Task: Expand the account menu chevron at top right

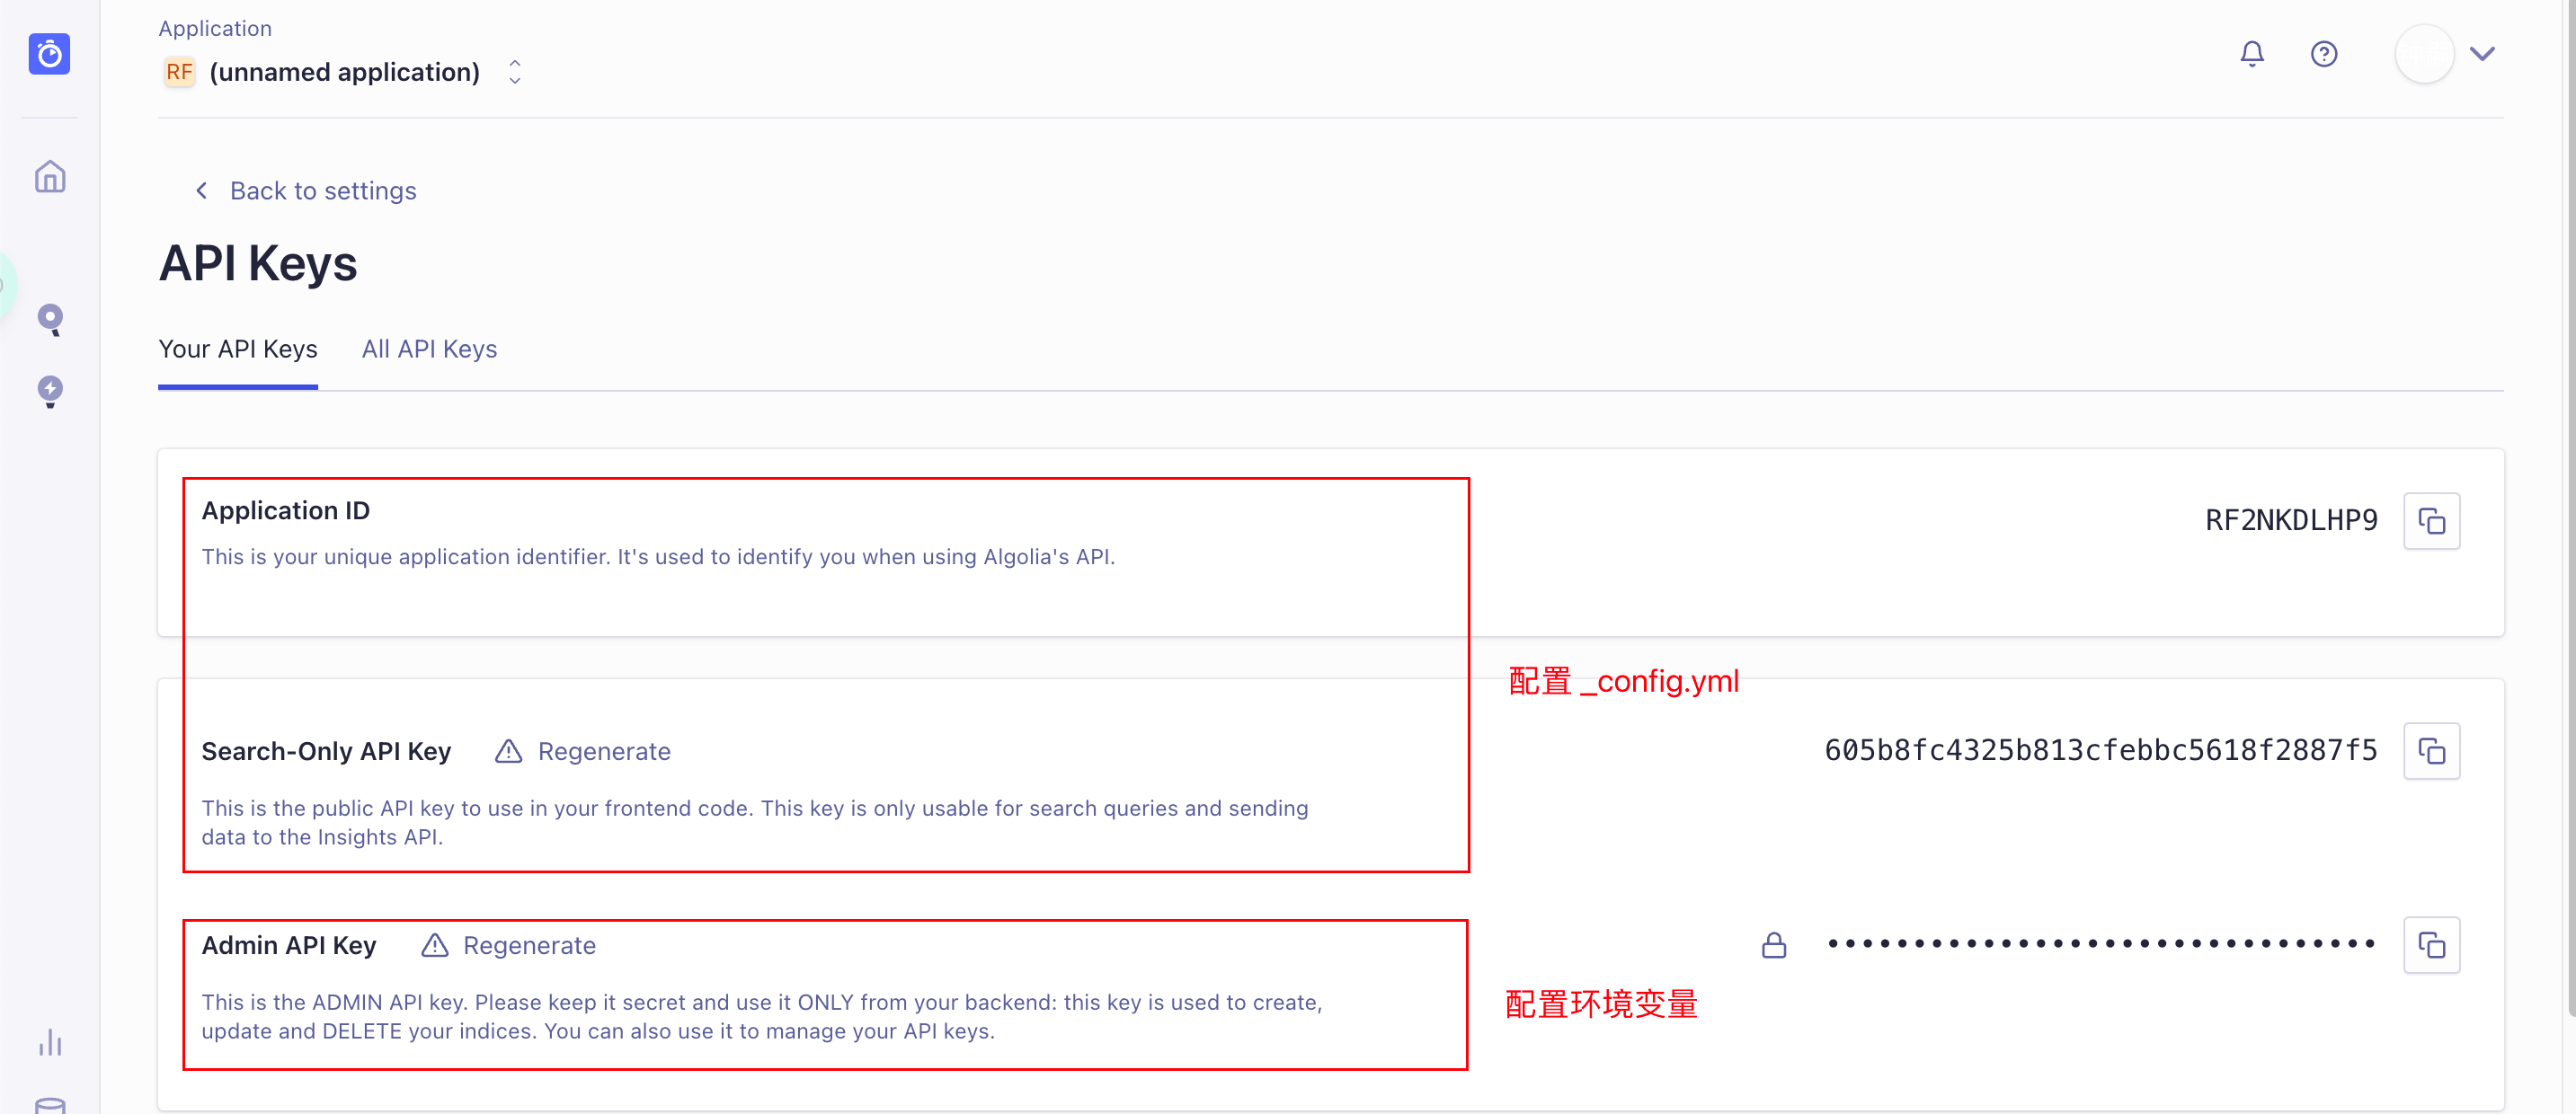Action: [x=2484, y=55]
